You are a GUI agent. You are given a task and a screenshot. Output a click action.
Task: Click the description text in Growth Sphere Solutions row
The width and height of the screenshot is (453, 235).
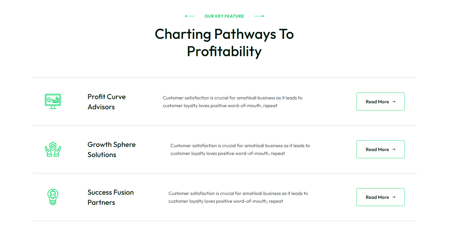coord(240,150)
